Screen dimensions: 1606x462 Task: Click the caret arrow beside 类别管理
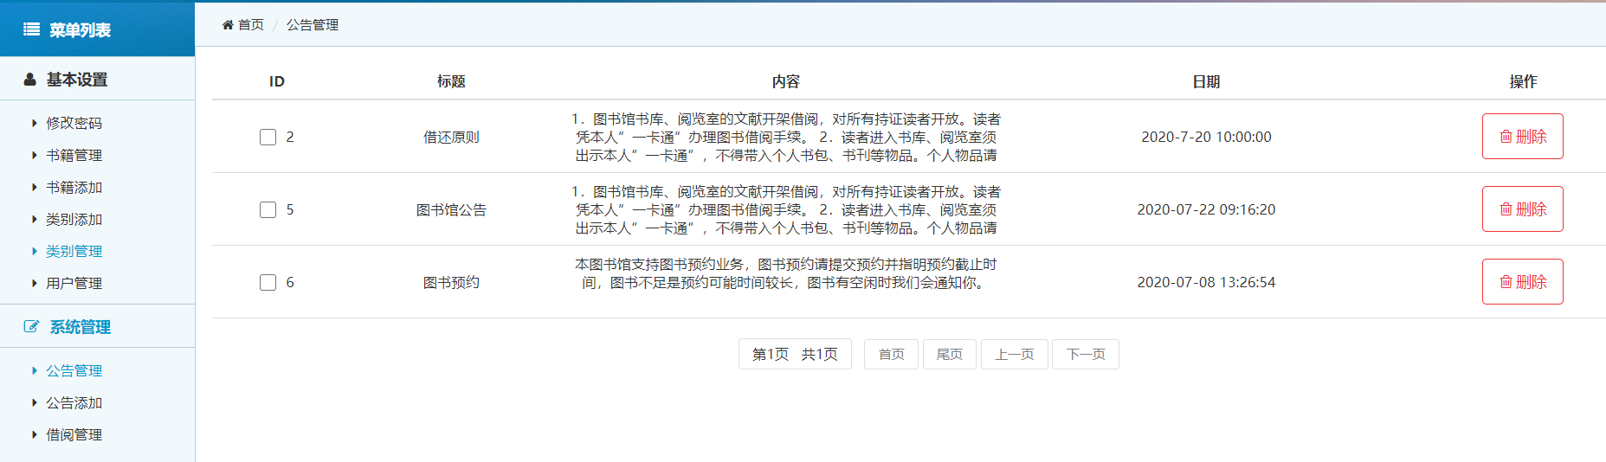click(x=35, y=251)
